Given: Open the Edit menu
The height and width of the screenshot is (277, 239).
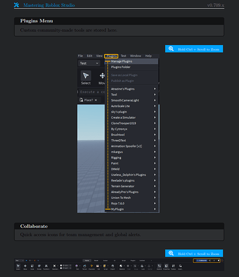Looking at the screenshot, I should 89,56.
